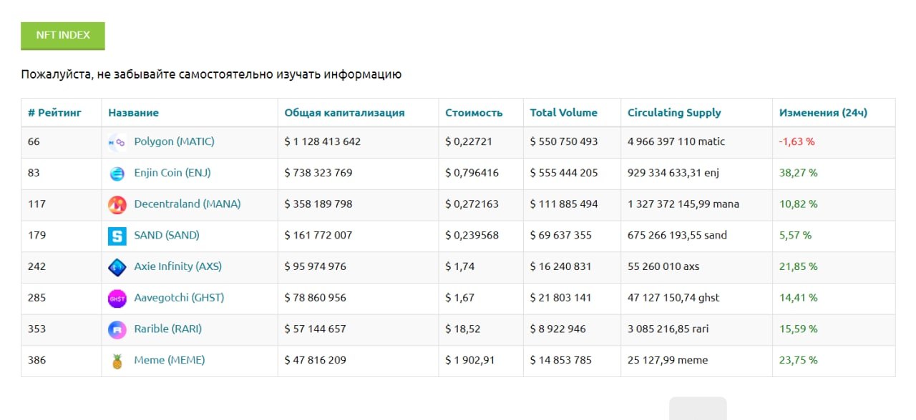
Task: Sort by the Total Volume column header
Action: pyautogui.click(x=564, y=113)
